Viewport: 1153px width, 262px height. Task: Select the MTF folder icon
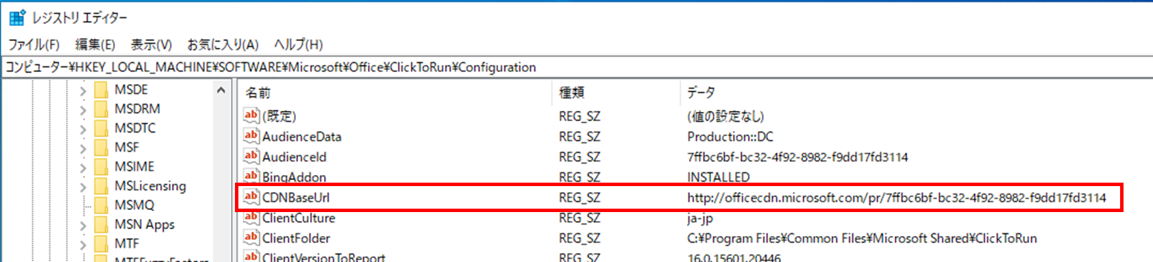(x=101, y=244)
